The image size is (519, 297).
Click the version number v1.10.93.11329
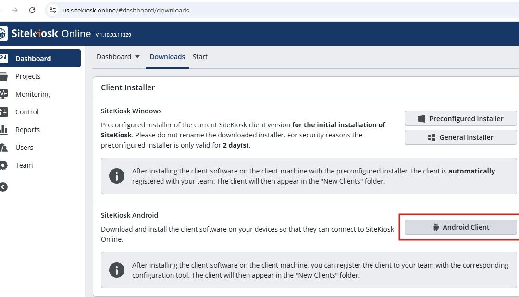pos(113,35)
